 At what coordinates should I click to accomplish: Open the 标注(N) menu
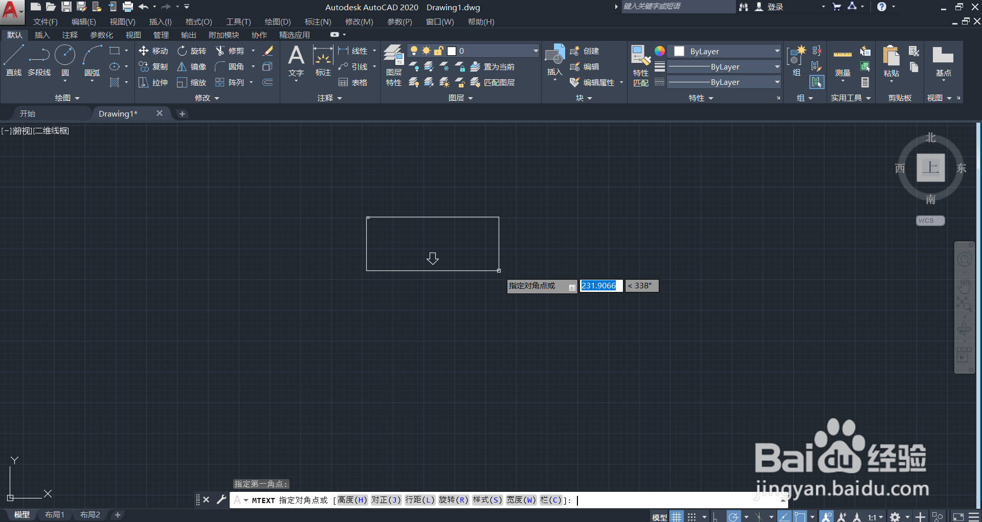[318, 21]
